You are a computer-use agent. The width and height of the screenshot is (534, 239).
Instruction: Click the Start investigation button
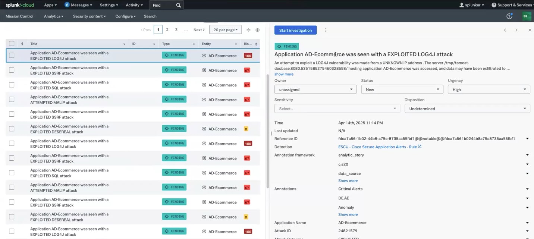click(x=295, y=30)
